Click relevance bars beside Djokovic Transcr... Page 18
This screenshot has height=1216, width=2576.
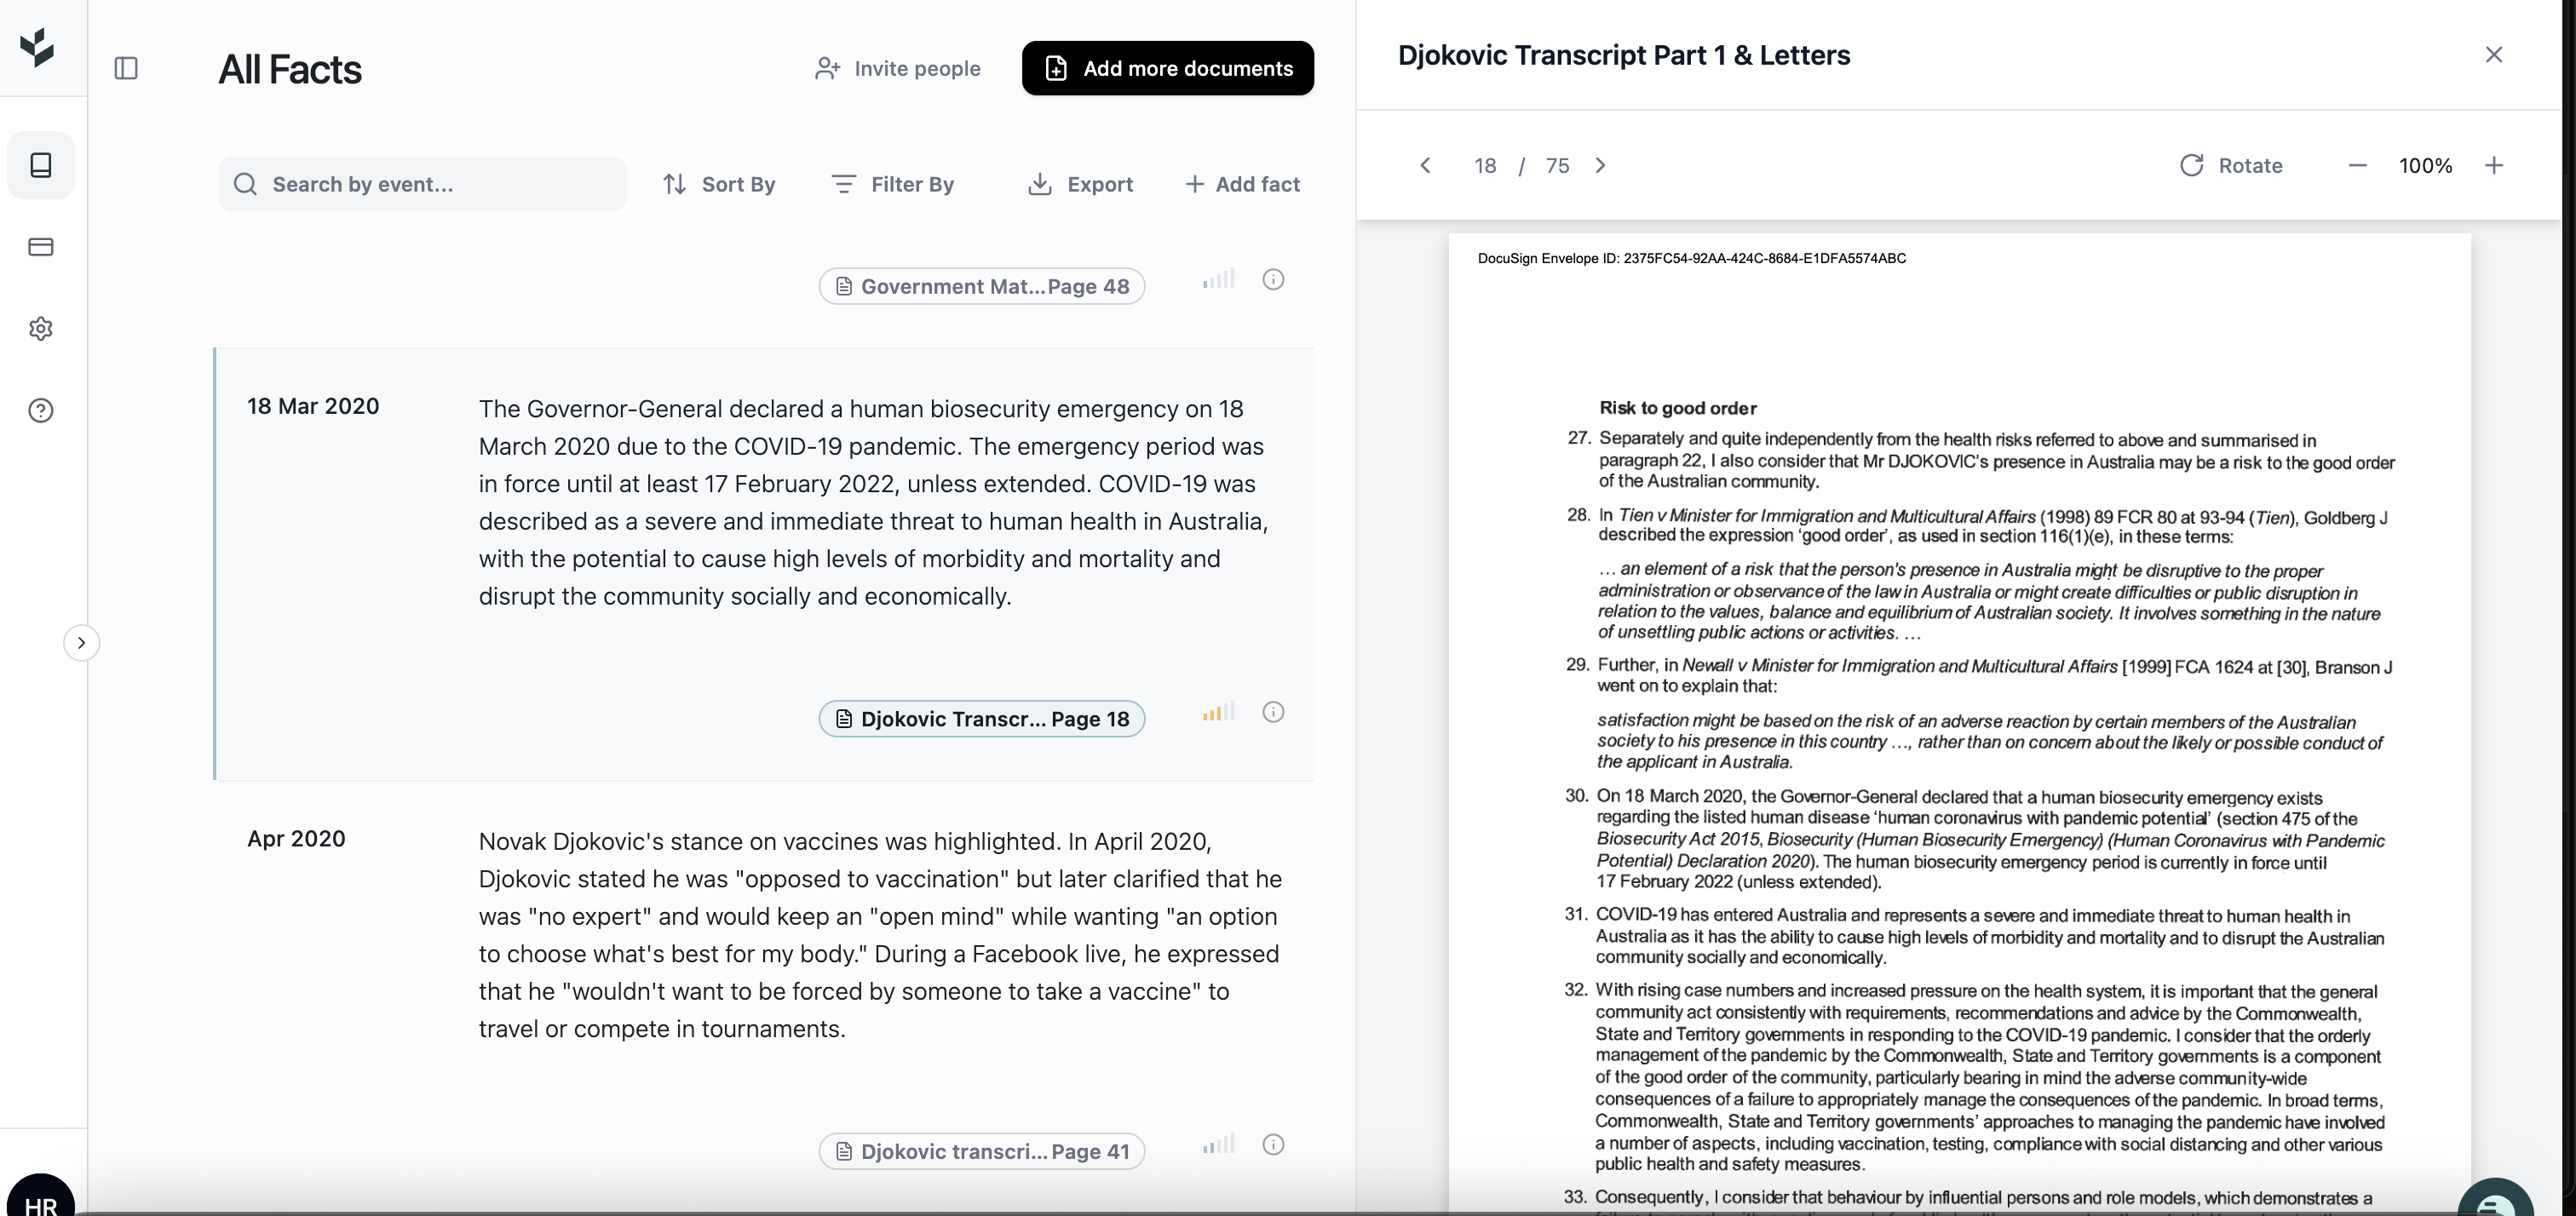click(1219, 712)
